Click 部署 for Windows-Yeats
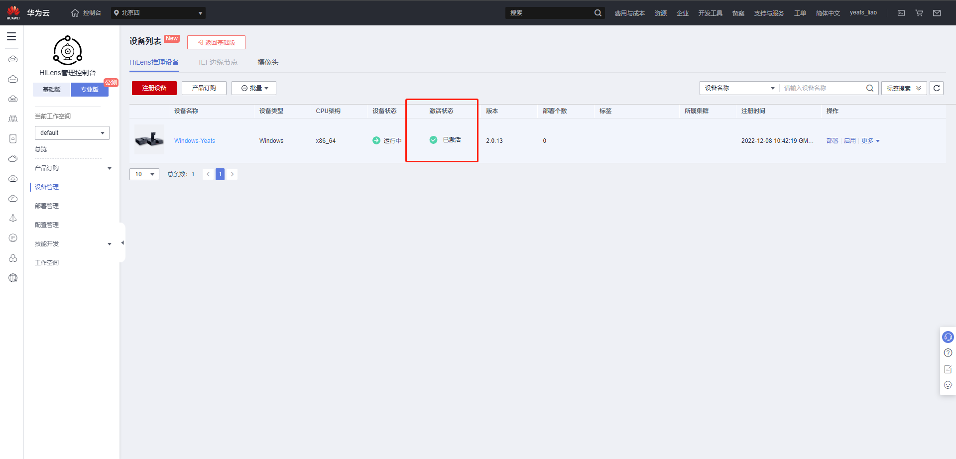The height and width of the screenshot is (459, 956). (833, 141)
